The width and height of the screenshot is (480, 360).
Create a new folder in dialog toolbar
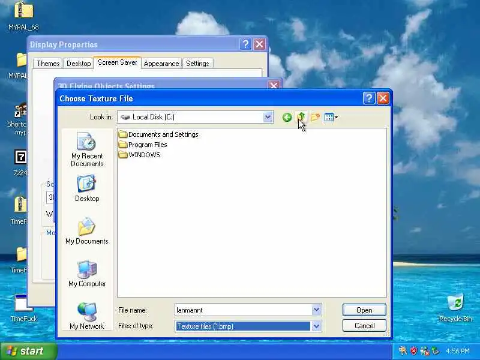pos(315,117)
